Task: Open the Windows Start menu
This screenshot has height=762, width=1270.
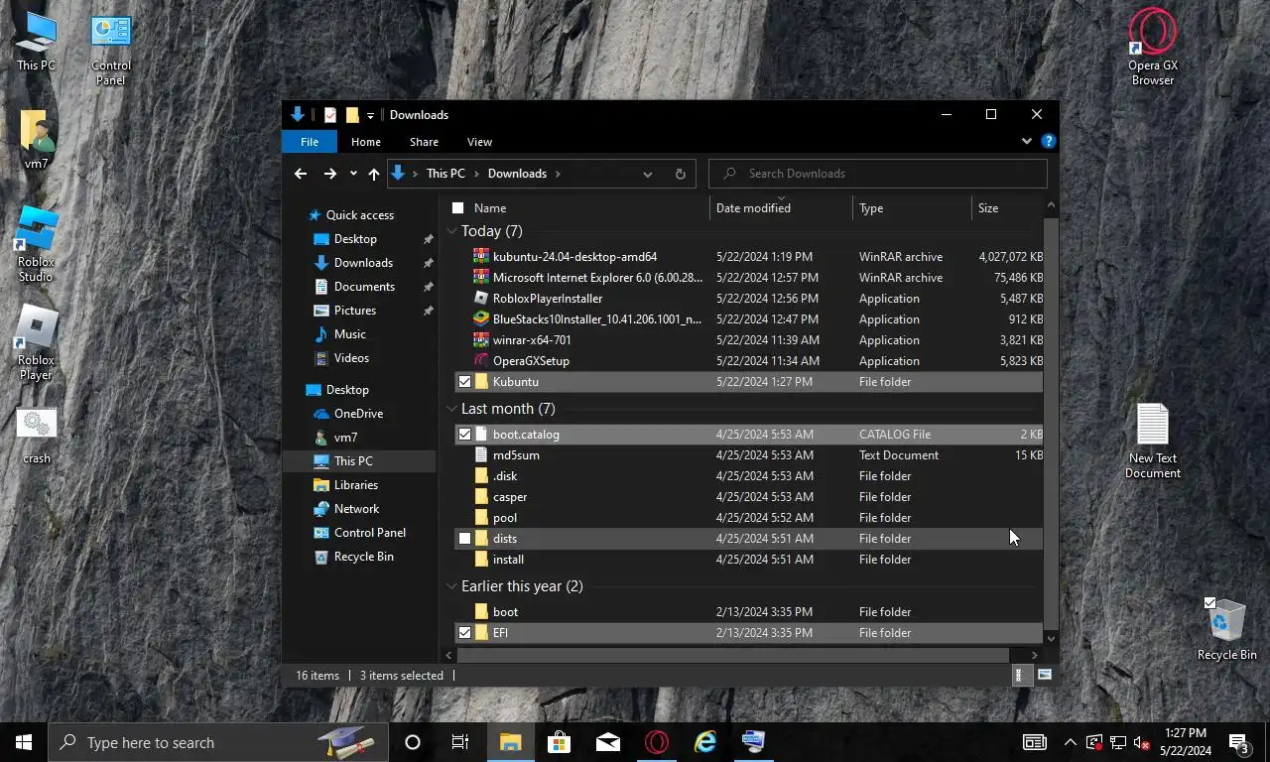Action: [x=24, y=742]
